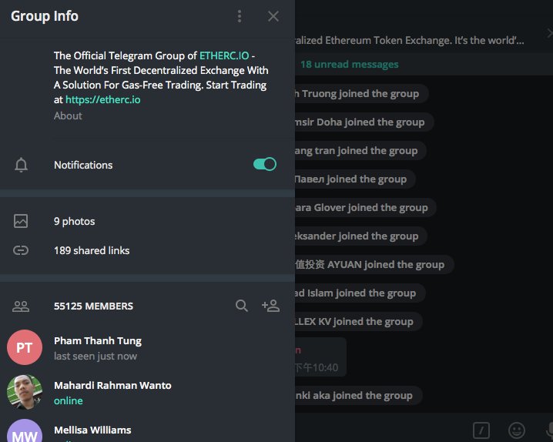The height and width of the screenshot is (442, 553).
Task: Click 'AYUAN joined the group' message
Action: [x=374, y=265]
